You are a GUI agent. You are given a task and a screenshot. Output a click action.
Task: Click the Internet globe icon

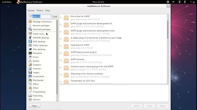[30, 68]
